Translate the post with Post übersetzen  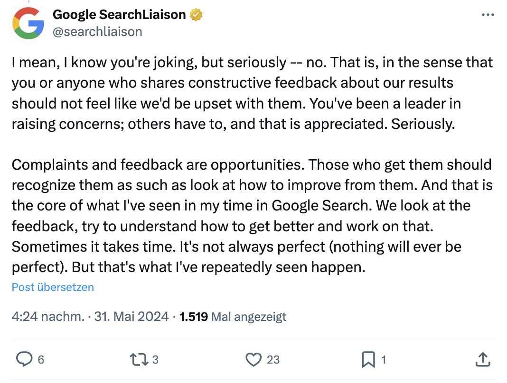52,287
